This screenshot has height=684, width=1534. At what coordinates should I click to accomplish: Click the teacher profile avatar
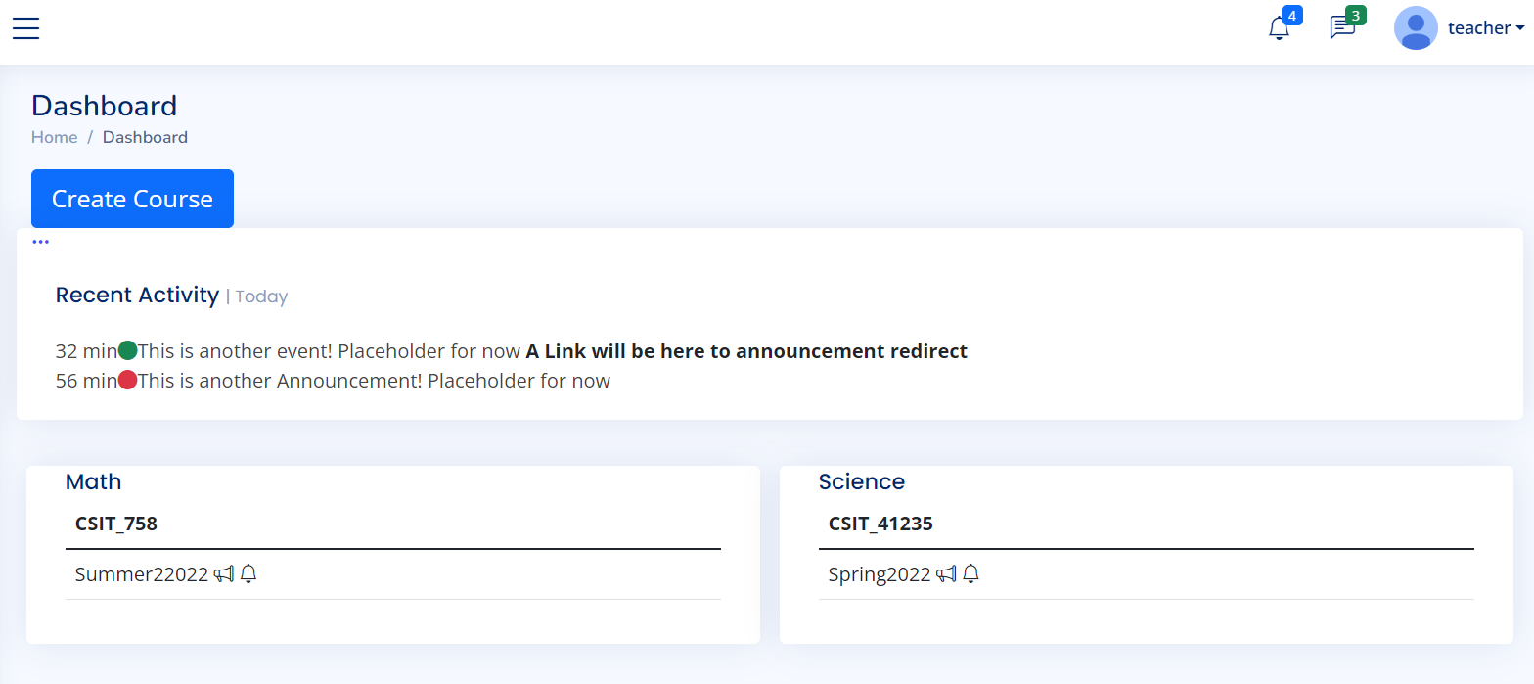[1416, 27]
